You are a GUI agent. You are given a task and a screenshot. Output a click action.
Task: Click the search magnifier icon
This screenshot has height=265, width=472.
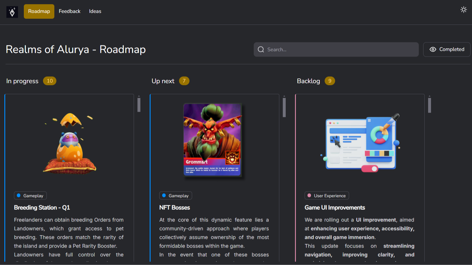tap(261, 50)
